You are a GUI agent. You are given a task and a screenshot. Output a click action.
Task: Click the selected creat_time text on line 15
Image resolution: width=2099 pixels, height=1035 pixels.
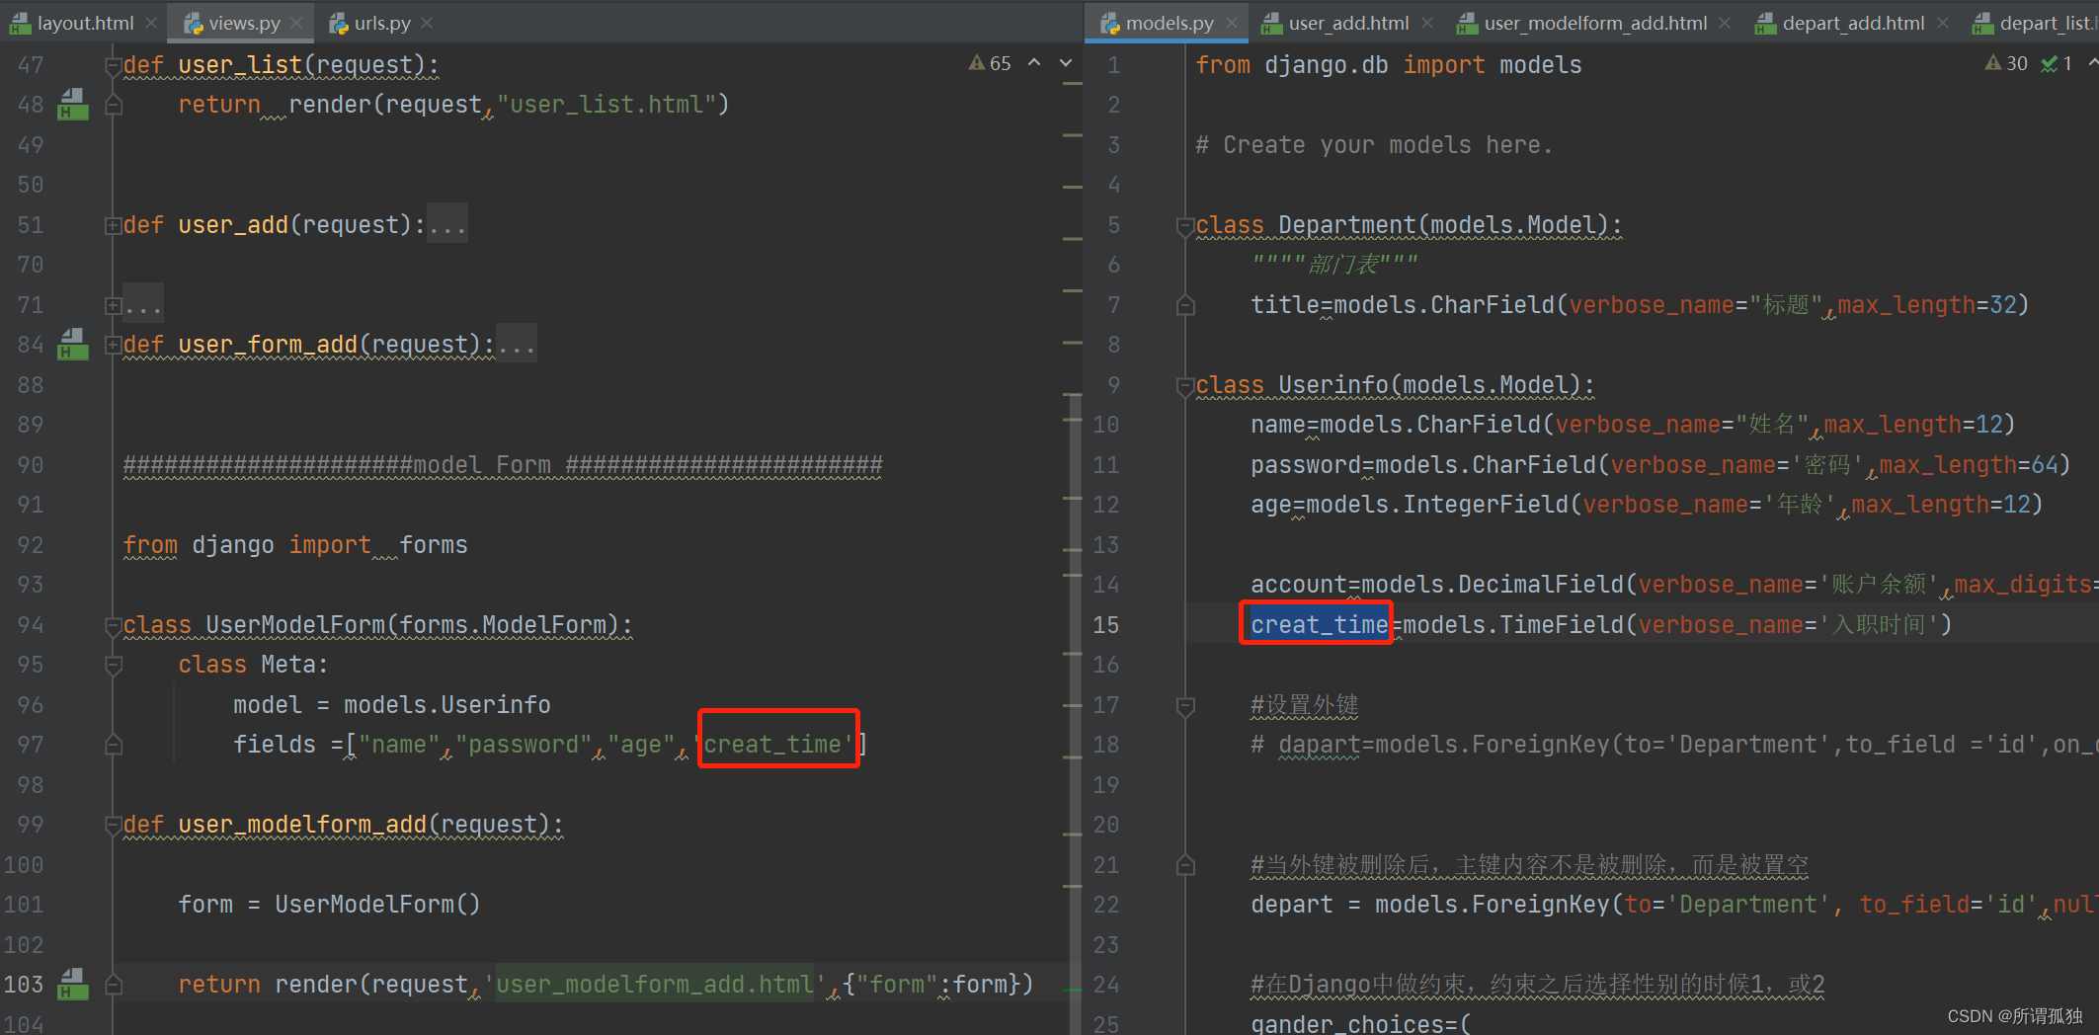point(1320,624)
